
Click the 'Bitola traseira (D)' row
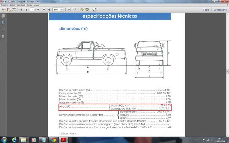pyautogui.click(x=115, y=99)
